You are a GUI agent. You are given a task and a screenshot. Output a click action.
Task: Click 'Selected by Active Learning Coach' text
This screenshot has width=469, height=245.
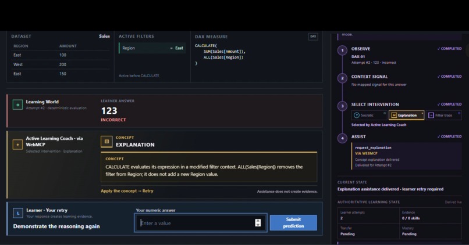click(379, 125)
